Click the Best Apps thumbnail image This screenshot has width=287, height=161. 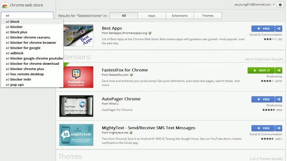78,35
